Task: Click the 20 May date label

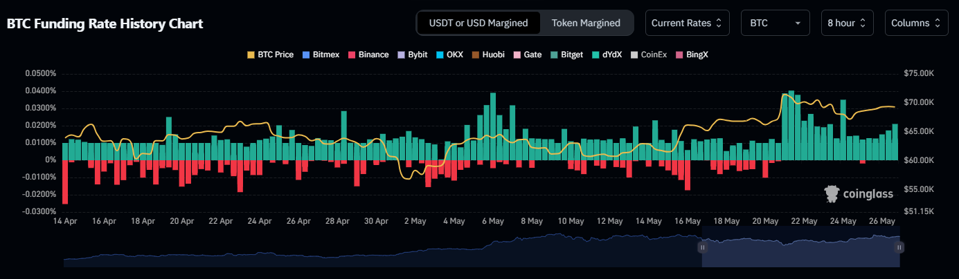Action: tap(767, 222)
